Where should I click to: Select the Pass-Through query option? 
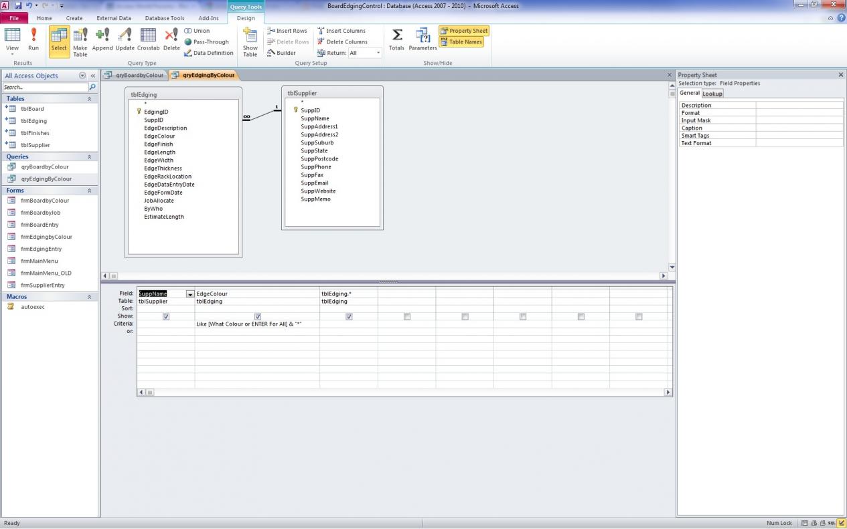(206, 41)
